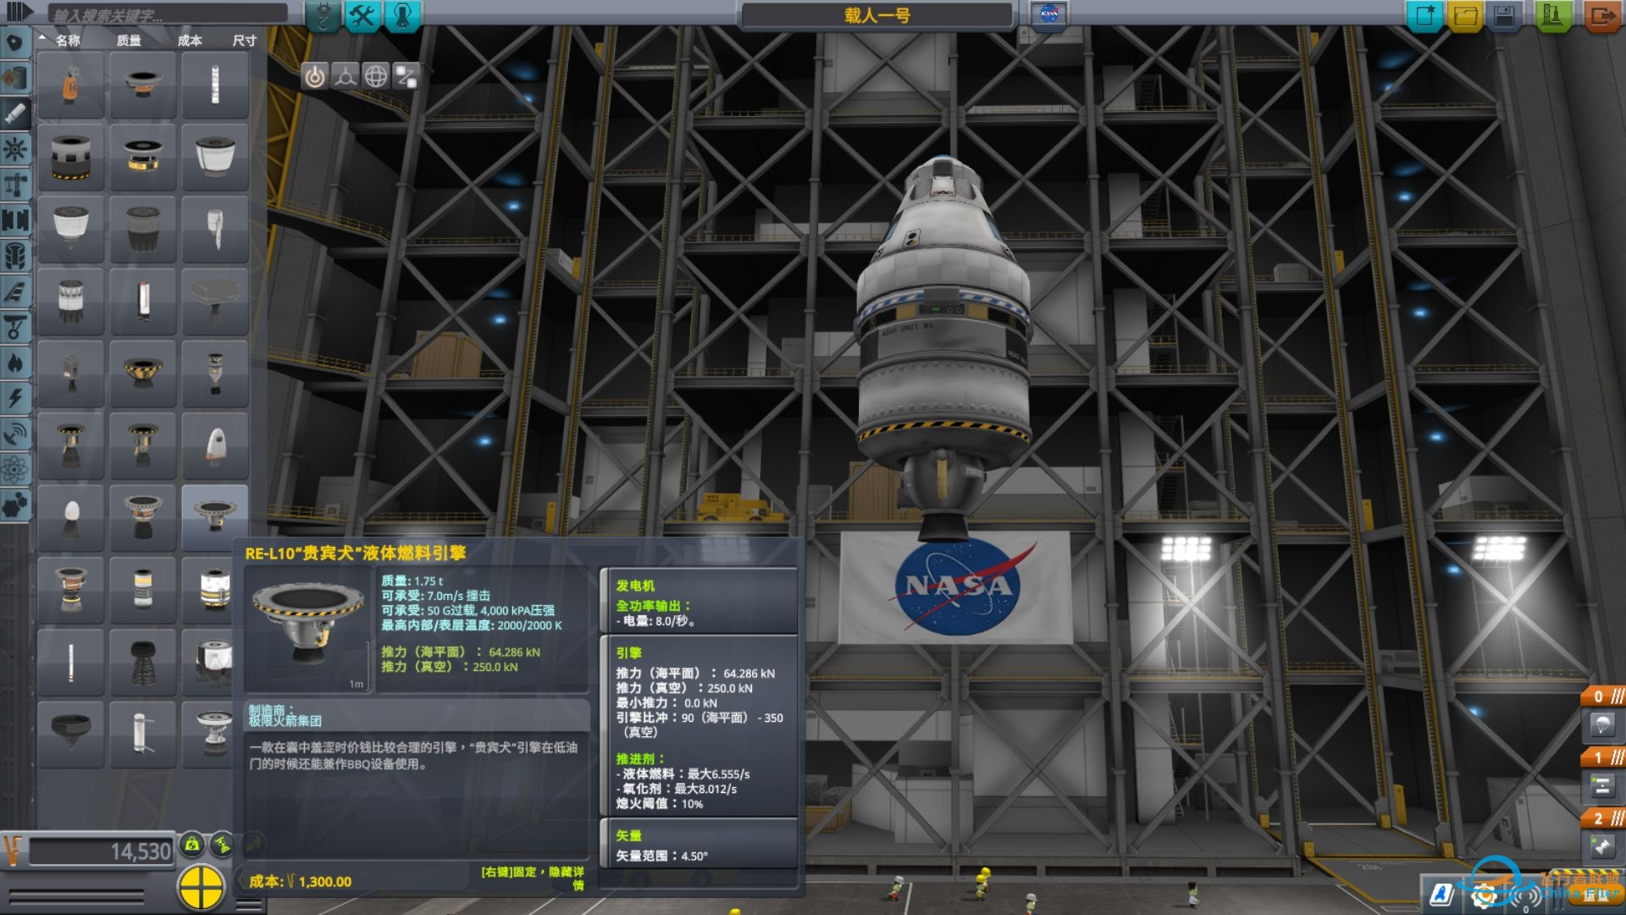Screen dimensions: 1626x915
Task: Save the craft with floppy icon
Action: click(1505, 16)
